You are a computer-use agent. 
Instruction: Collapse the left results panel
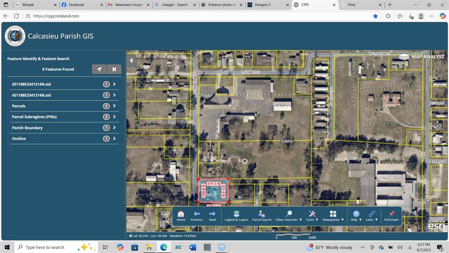[x=131, y=61]
